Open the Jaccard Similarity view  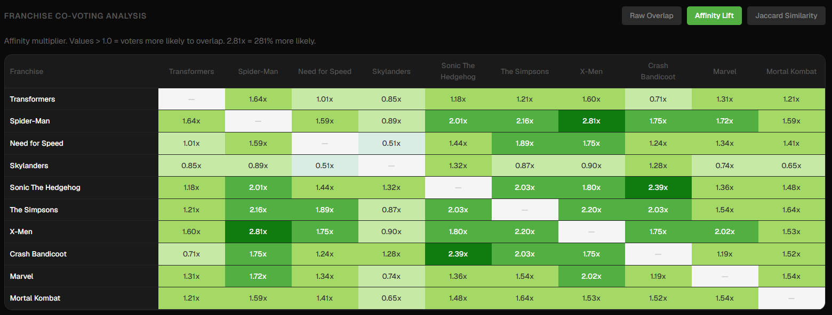pyautogui.click(x=786, y=15)
